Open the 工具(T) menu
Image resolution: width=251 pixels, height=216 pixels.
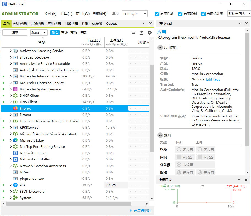click(x=66, y=14)
